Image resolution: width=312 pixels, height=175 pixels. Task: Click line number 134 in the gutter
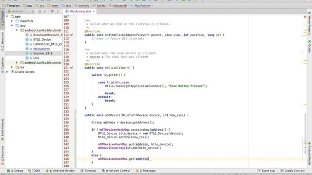66,115
